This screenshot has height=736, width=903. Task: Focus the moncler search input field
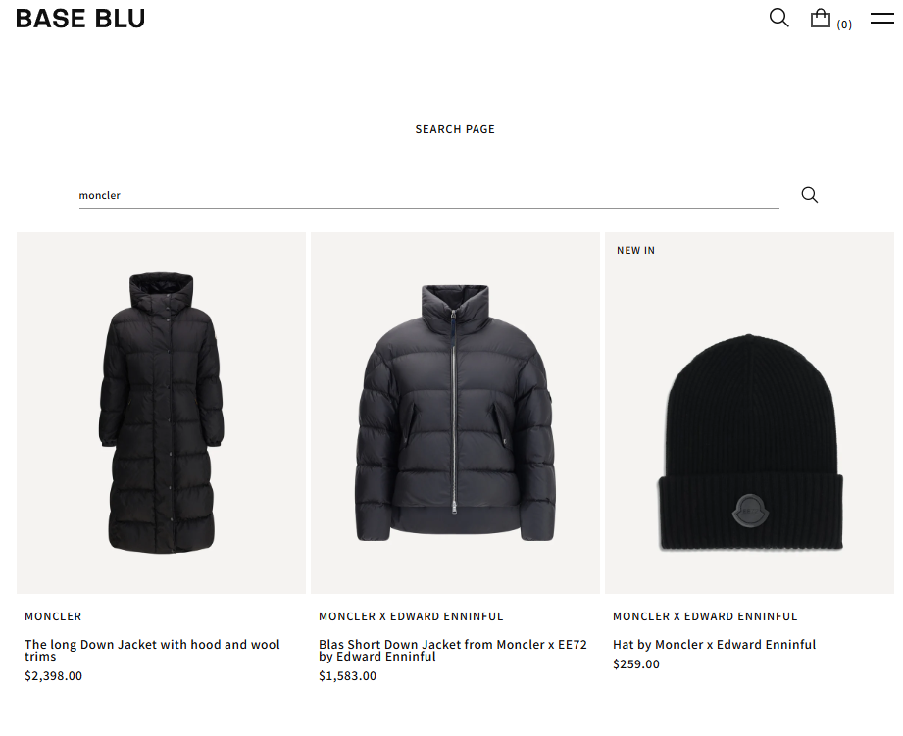[429, 195]
